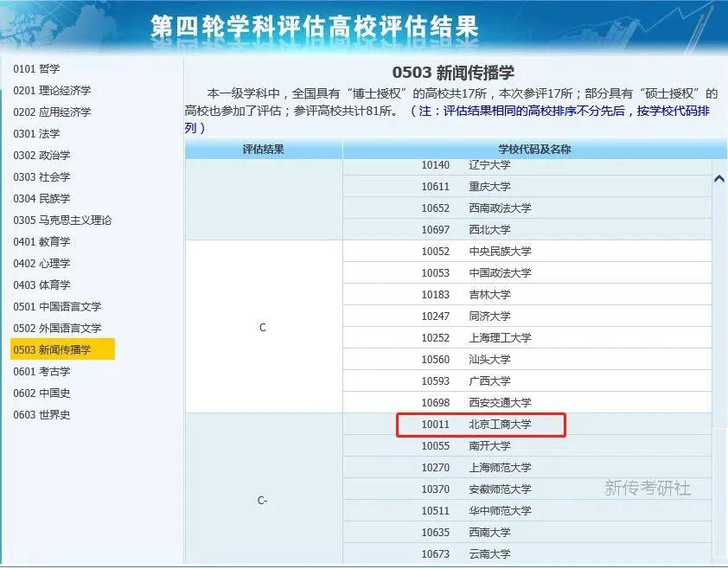Select the row 10673 云南大学
The image size is (728, 569).
point(527,553)
